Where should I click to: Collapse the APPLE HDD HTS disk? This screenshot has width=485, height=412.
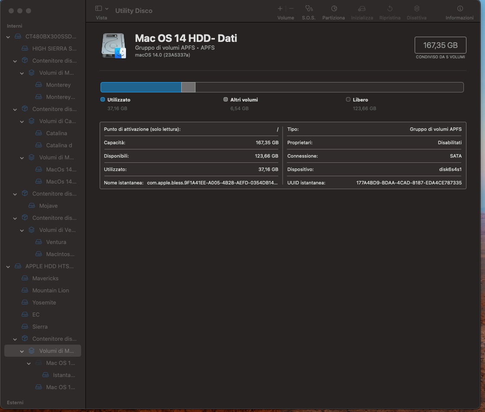pos(8,266)
